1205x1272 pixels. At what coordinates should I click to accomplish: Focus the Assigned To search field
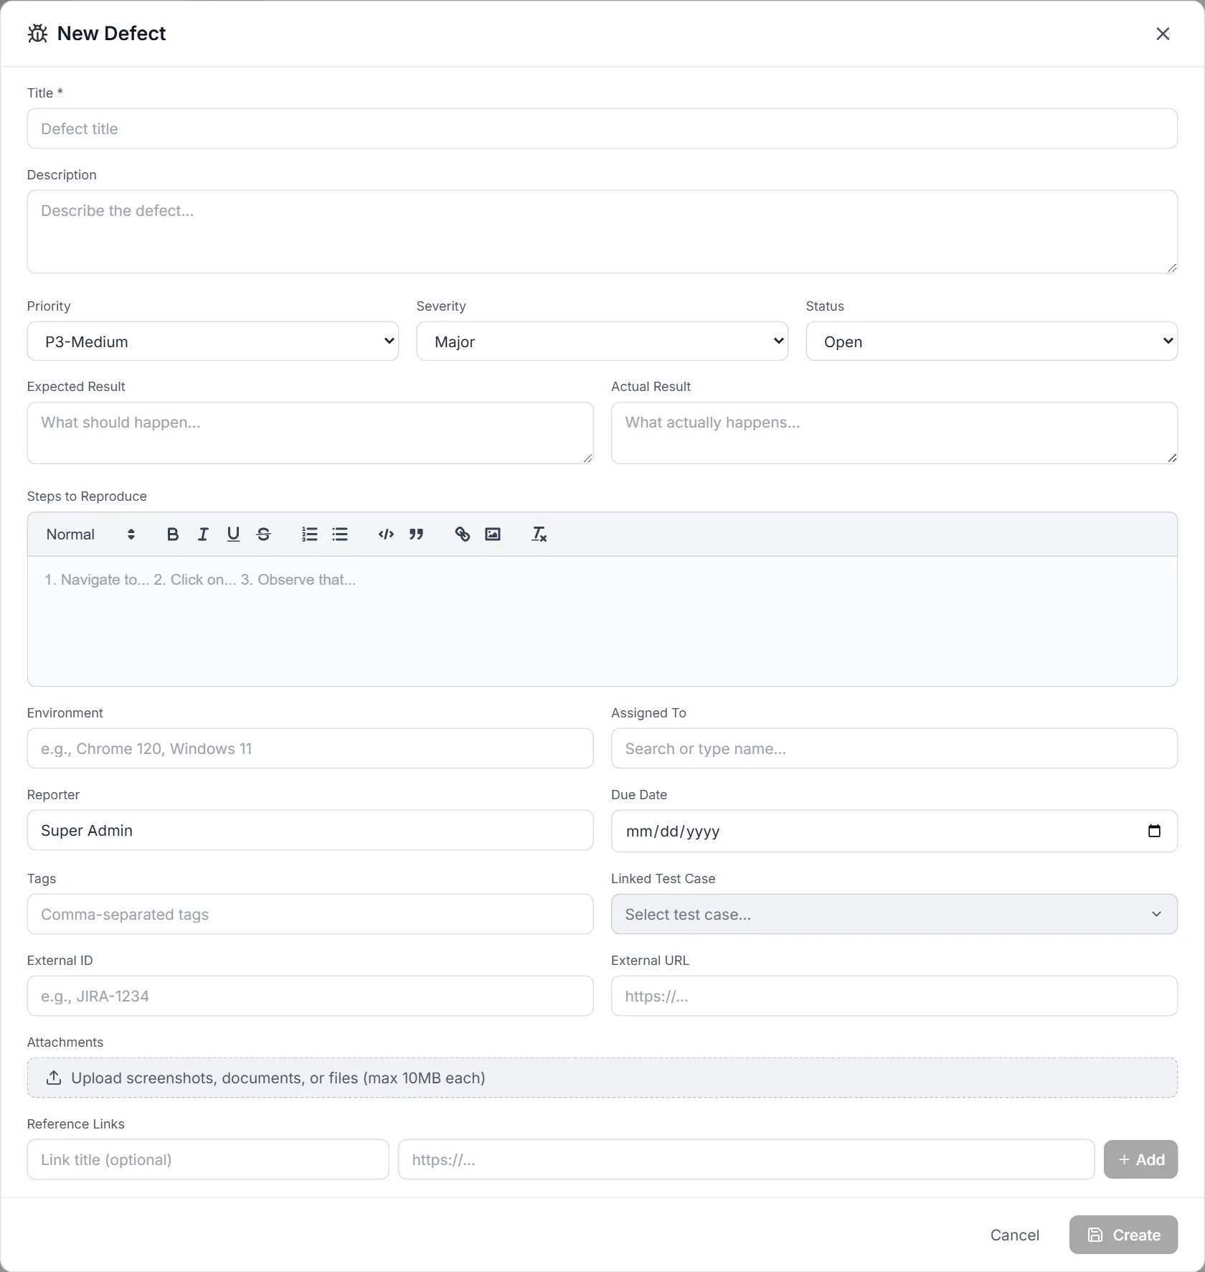pos(894,748)
